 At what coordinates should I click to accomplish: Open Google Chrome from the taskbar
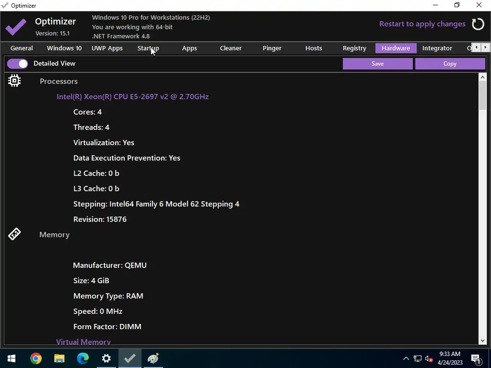pos(35,358)
